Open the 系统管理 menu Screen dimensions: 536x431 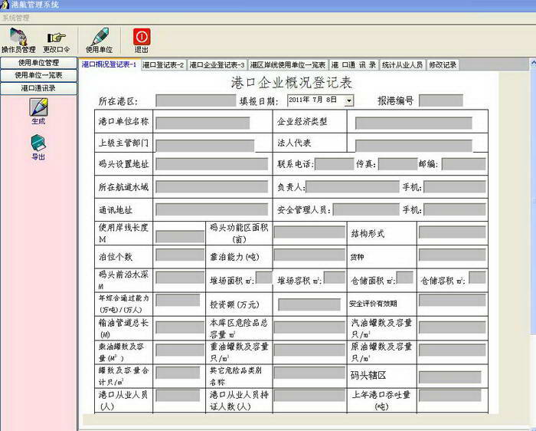coord(16,18)
